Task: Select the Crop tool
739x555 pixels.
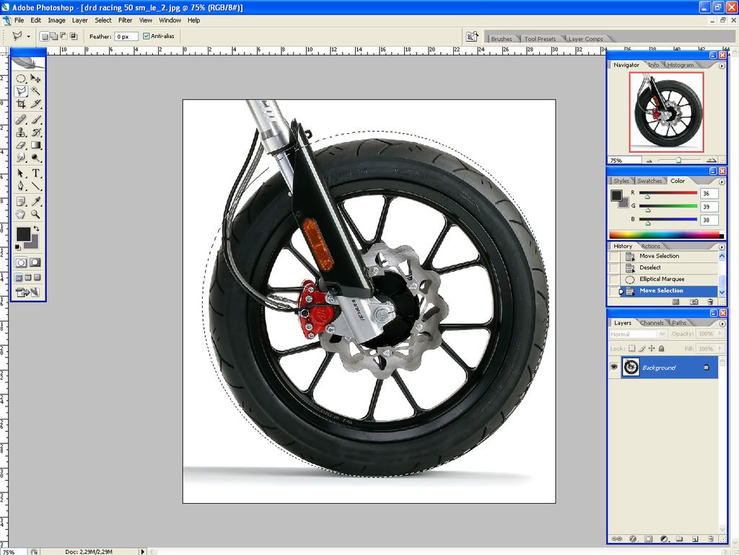Action: [x=21, y=104]
